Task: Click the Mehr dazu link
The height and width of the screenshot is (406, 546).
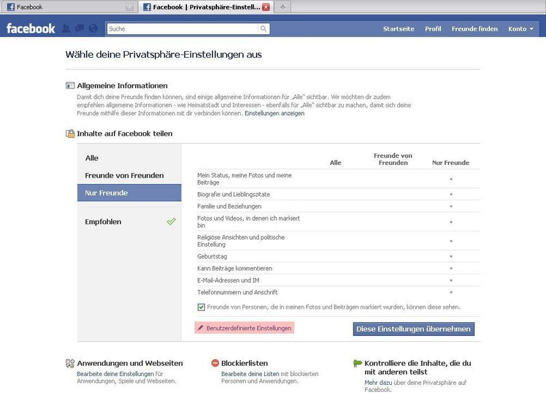Action: [x=378, y=383]
